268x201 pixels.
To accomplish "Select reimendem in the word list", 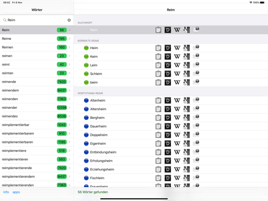I will tap(37, 90).
